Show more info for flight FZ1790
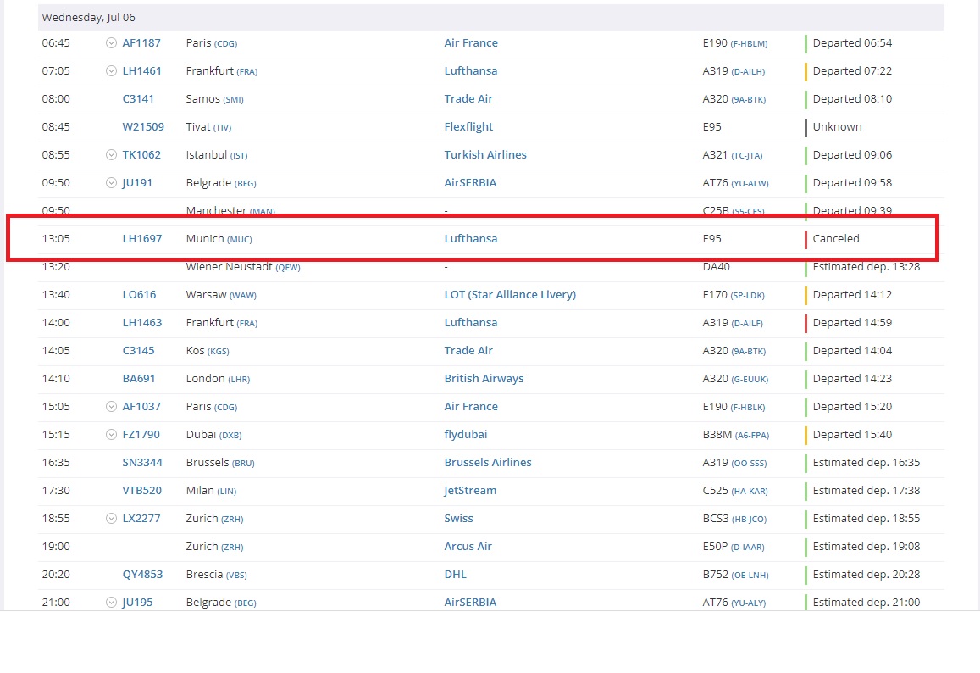Screen dimensions: 980x673 tap(111, 435)
